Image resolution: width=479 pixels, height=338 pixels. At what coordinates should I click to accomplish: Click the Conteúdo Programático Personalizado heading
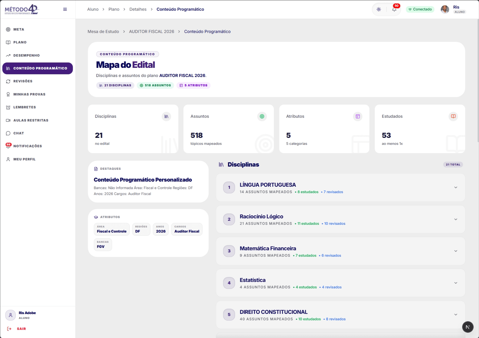(143, 180)
